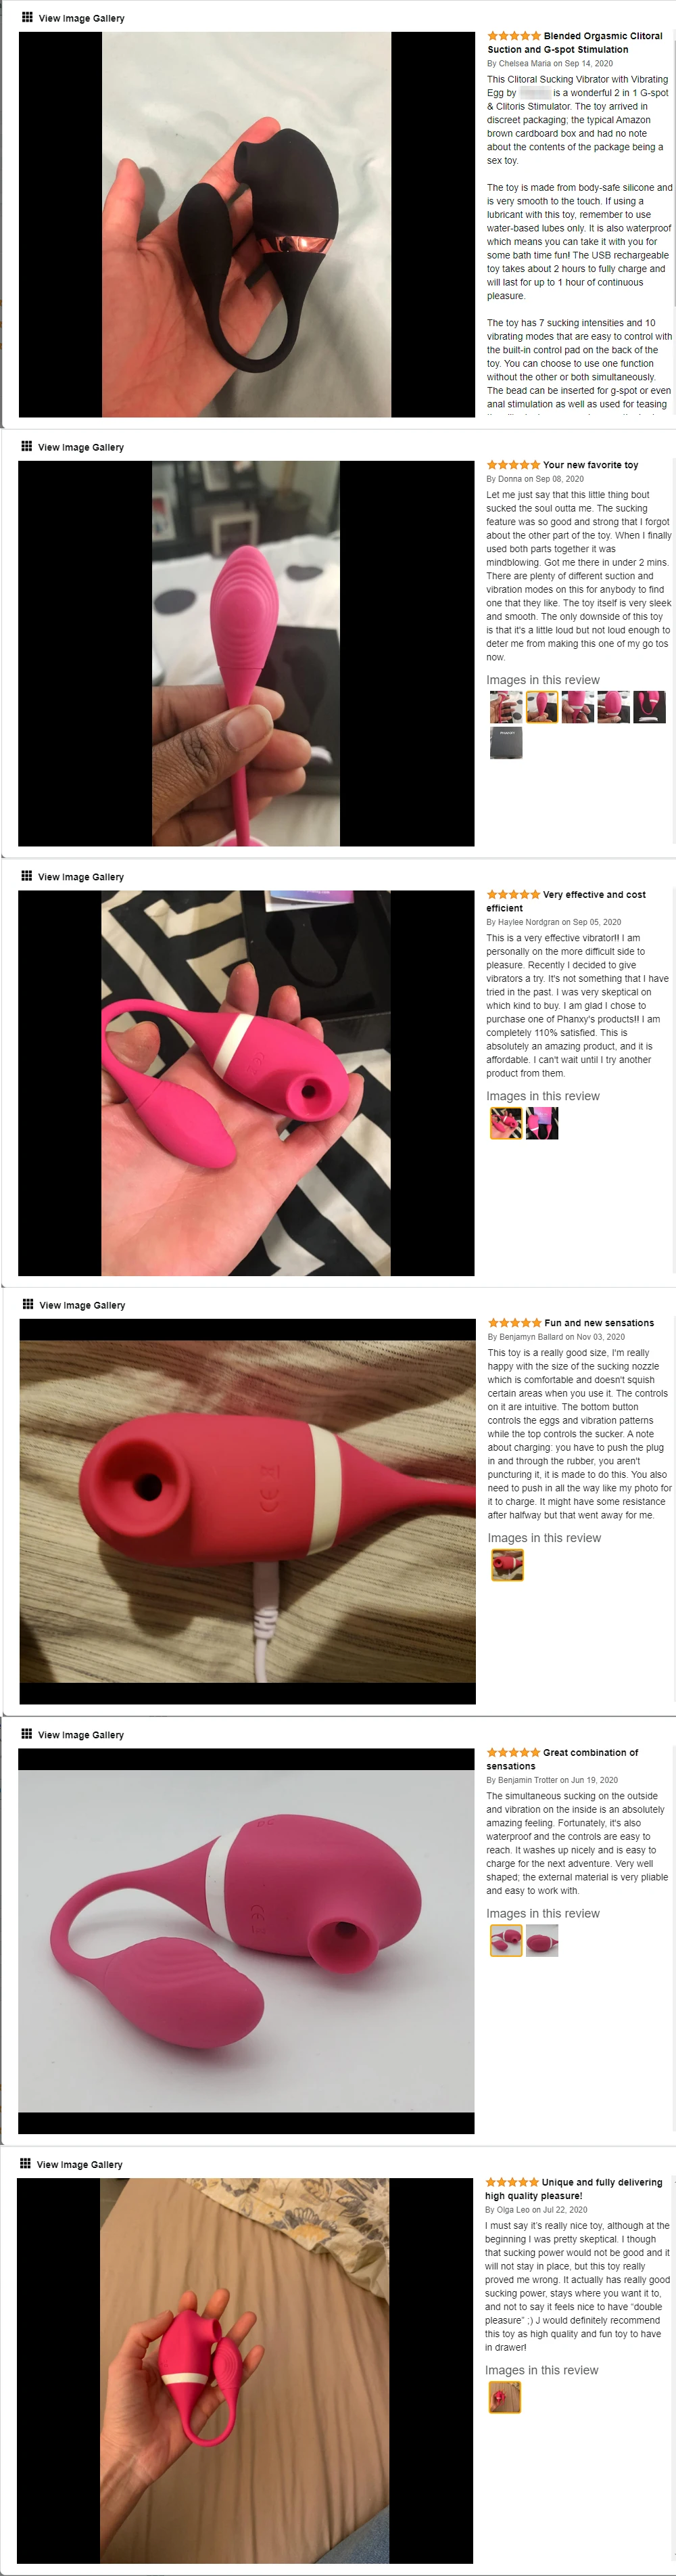Select gallery grid icon above Benjamyn Ballard's review
This screenshot has height=2576, width=676.
pos(28,1304)
